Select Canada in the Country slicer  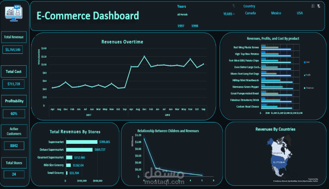(250, 13)
